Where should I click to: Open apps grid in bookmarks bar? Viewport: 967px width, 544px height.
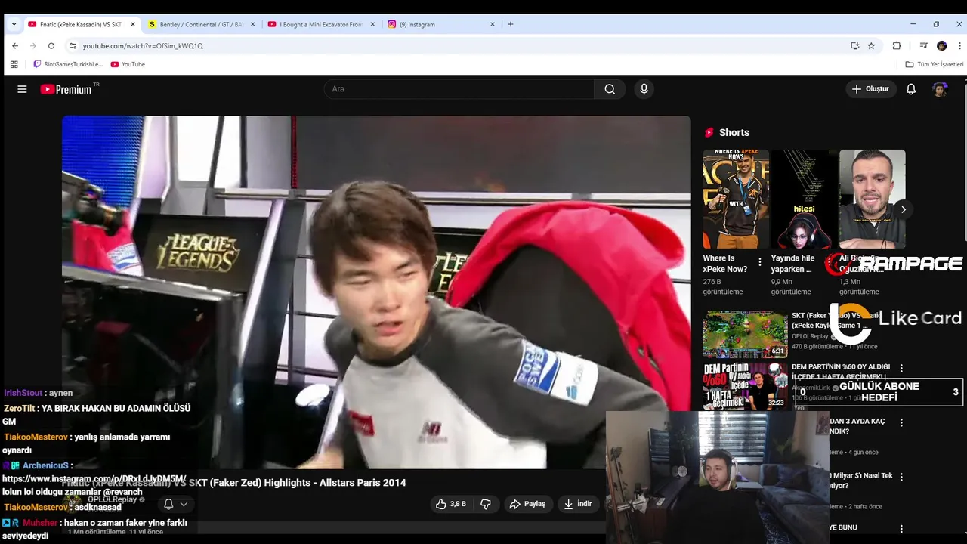tap(14, 64)
